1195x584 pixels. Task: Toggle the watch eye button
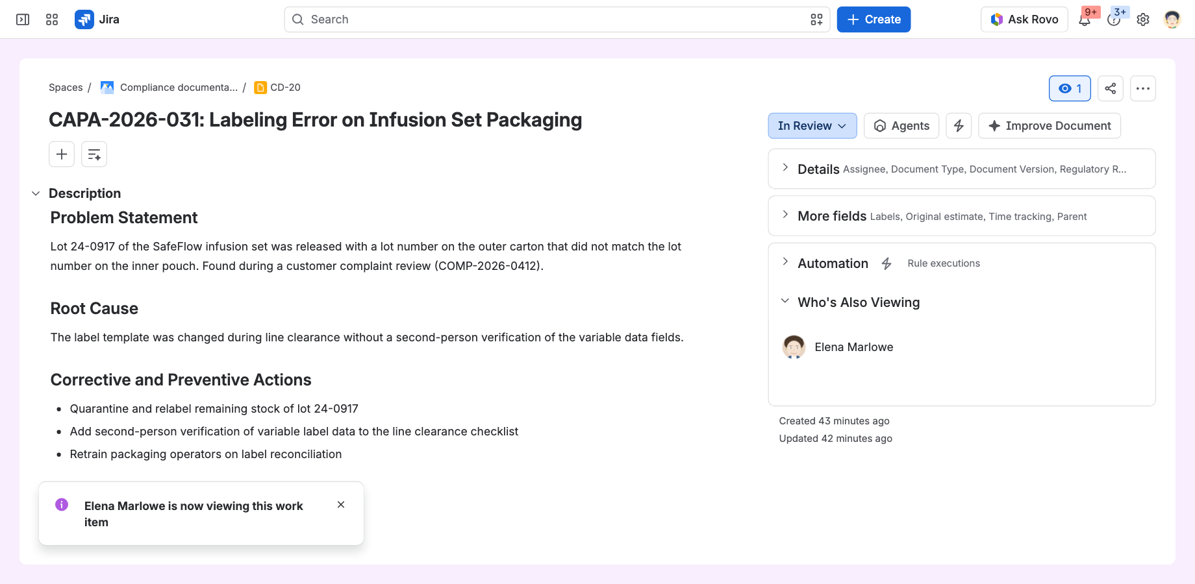pyautogui.click(x=1070, y=88)
